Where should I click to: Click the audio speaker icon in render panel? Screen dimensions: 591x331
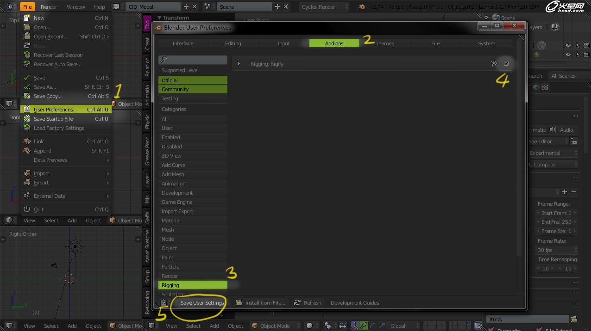tap(553, 130)
